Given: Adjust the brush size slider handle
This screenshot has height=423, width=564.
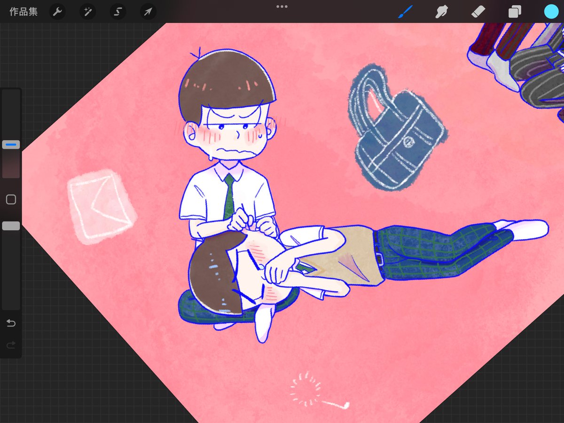Looking at the screenshot, I should pos(11,145).
